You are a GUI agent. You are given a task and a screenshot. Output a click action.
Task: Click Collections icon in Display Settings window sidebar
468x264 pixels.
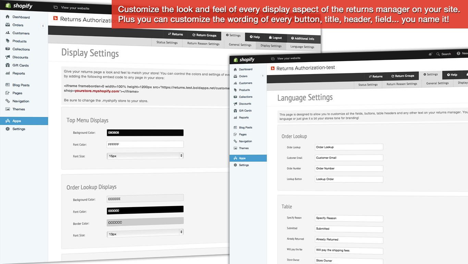coord(8,49)
